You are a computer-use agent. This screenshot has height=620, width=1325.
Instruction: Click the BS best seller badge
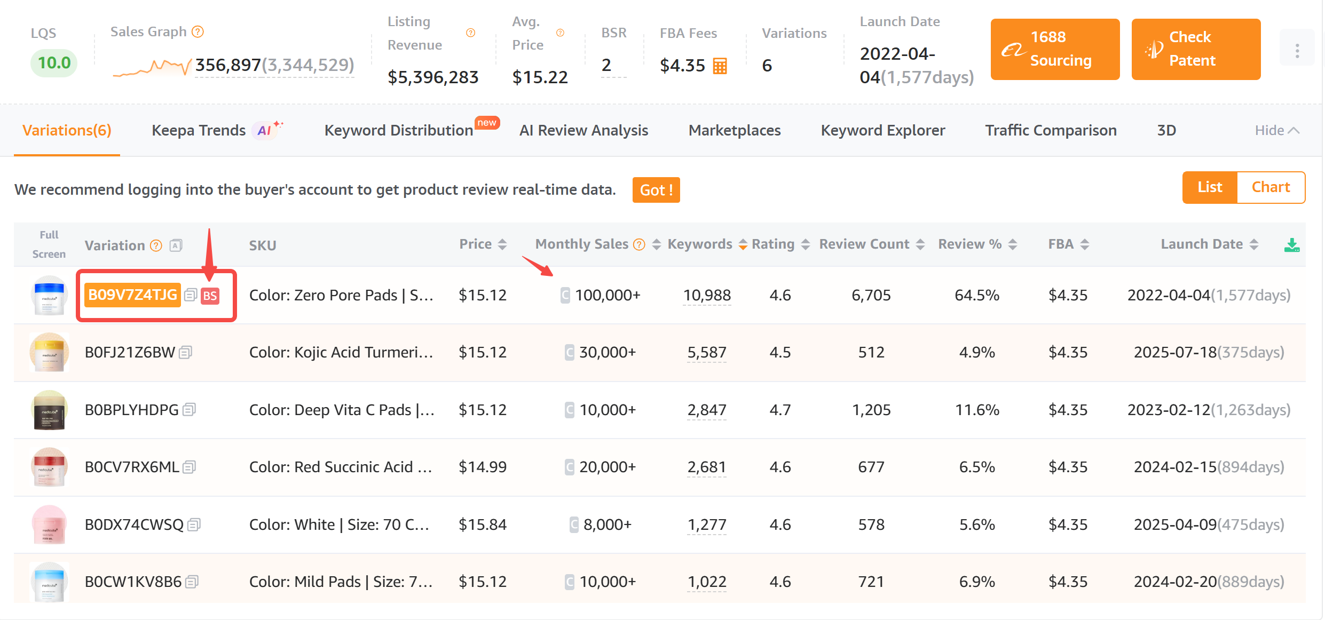click(x=210, y=296)
